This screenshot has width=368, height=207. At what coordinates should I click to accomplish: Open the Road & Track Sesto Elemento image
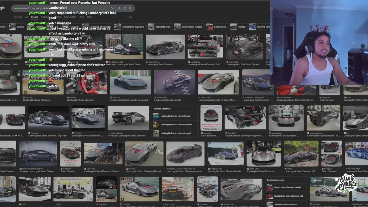[241, 189]
